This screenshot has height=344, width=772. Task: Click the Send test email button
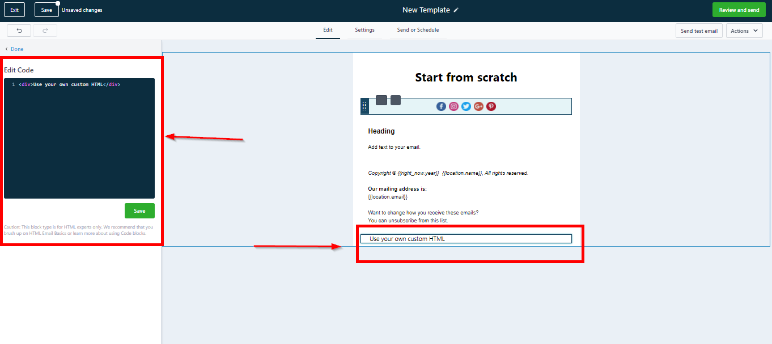698,31
